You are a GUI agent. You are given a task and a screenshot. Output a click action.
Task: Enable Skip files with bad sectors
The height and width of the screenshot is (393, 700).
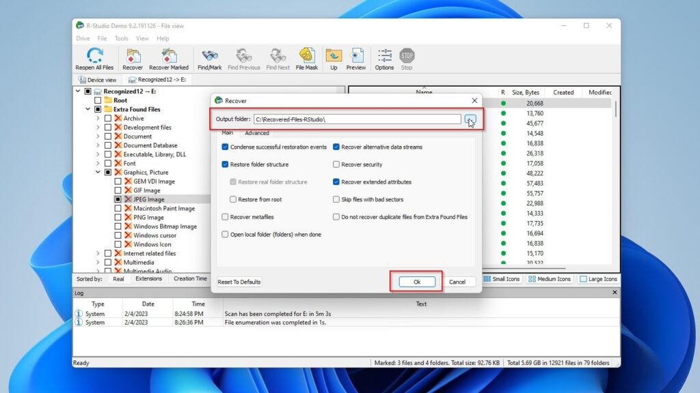tap(336, 199)
